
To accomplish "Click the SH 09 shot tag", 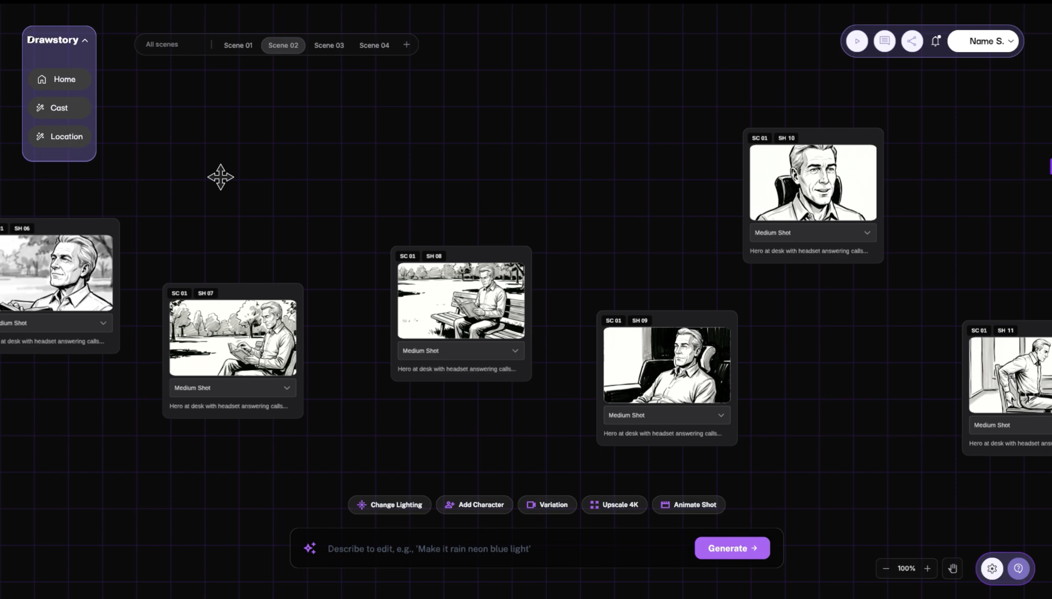I will click(640, 321).
